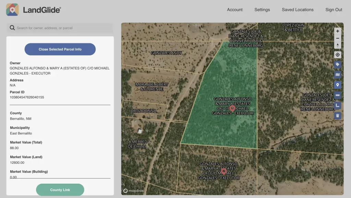Viewport: 351px width, 198px height.
Task: Open the folded map layers icon
Action: [338, 75]
